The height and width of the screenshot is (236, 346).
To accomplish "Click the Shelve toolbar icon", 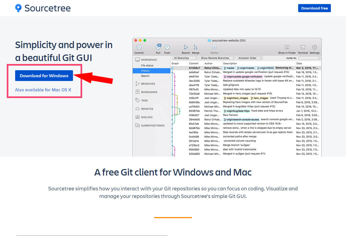I will coord(214,47).
